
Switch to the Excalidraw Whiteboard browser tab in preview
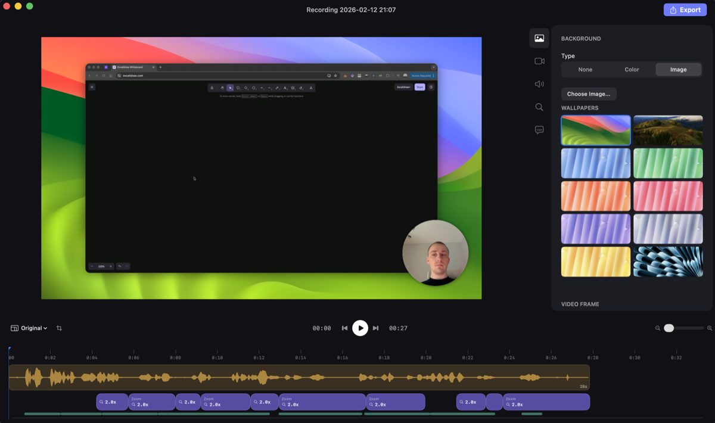(131, 67)
